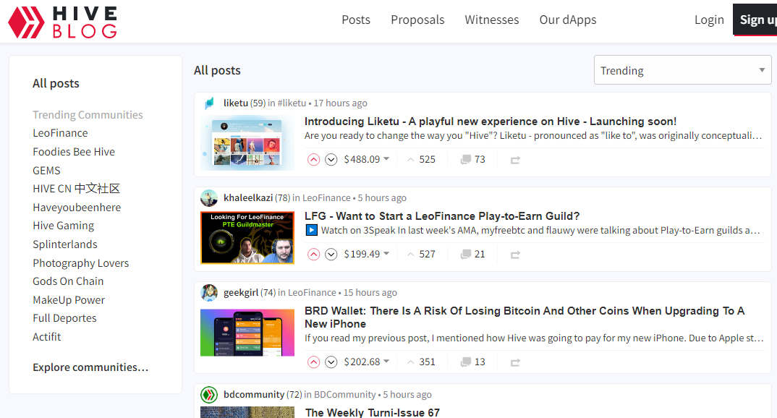This screenshot has height=418, width=777.
Task: Open geekgirl's profile name link
Action: click(x=241, y=293)
